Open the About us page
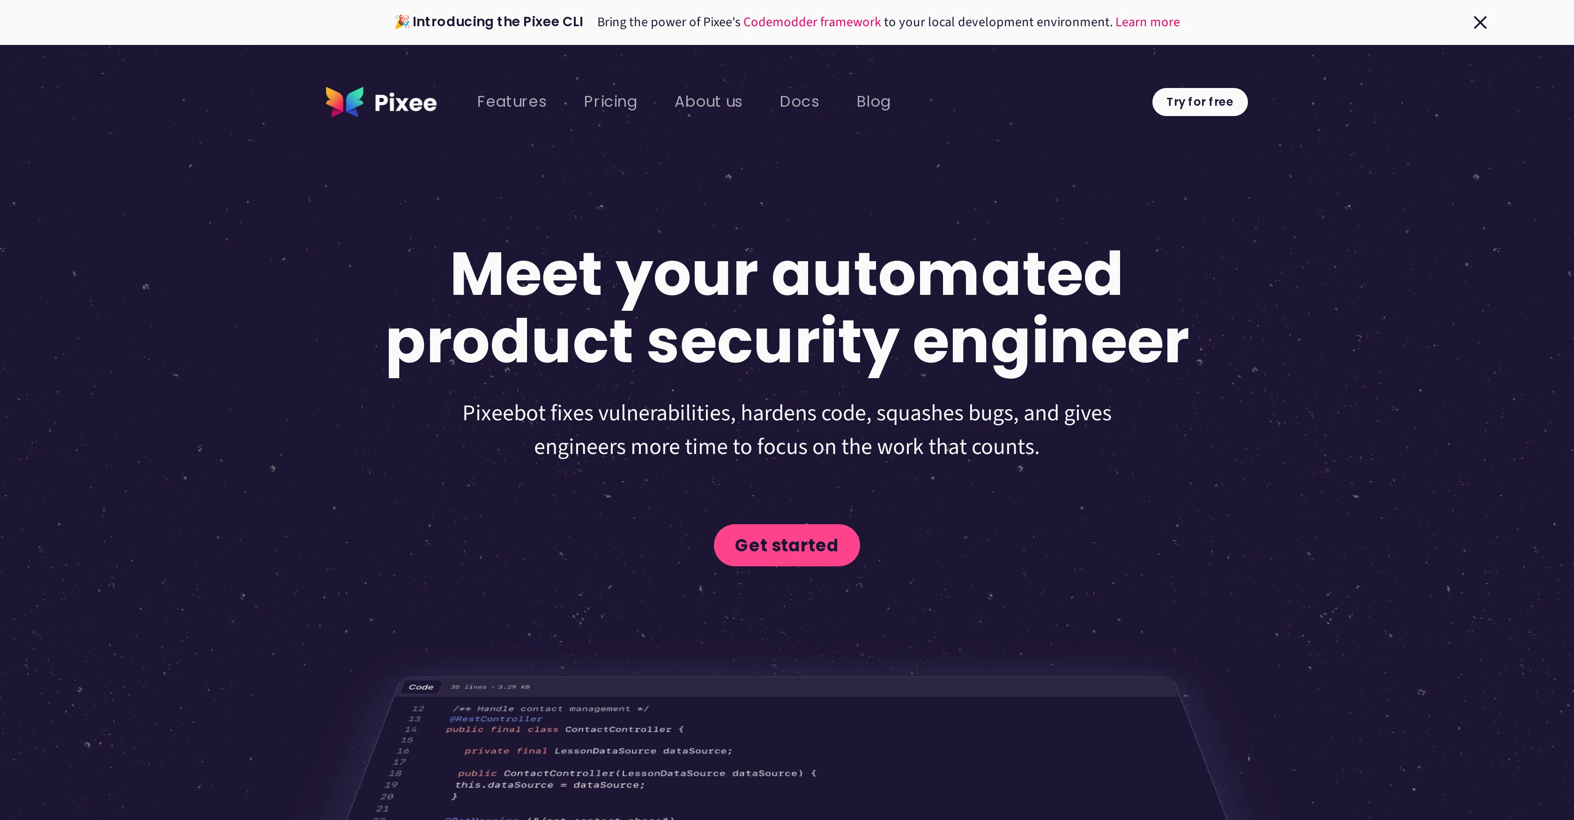Screen dimensions: 1574x820 pyautogui.click(x=708, y=102)
